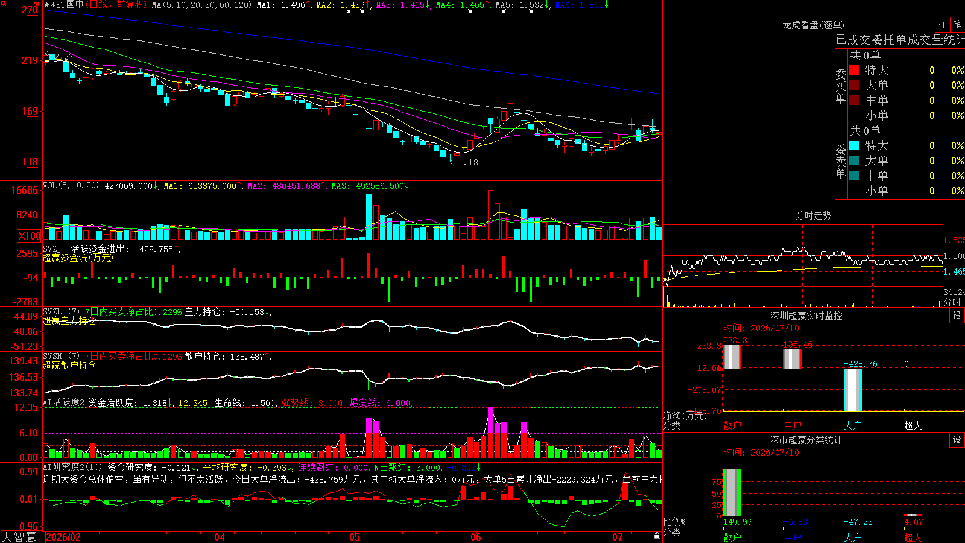Click the MA(5,10,20,30,60,120) indicator label
965x543 pixels.
(x=201, y=5)
